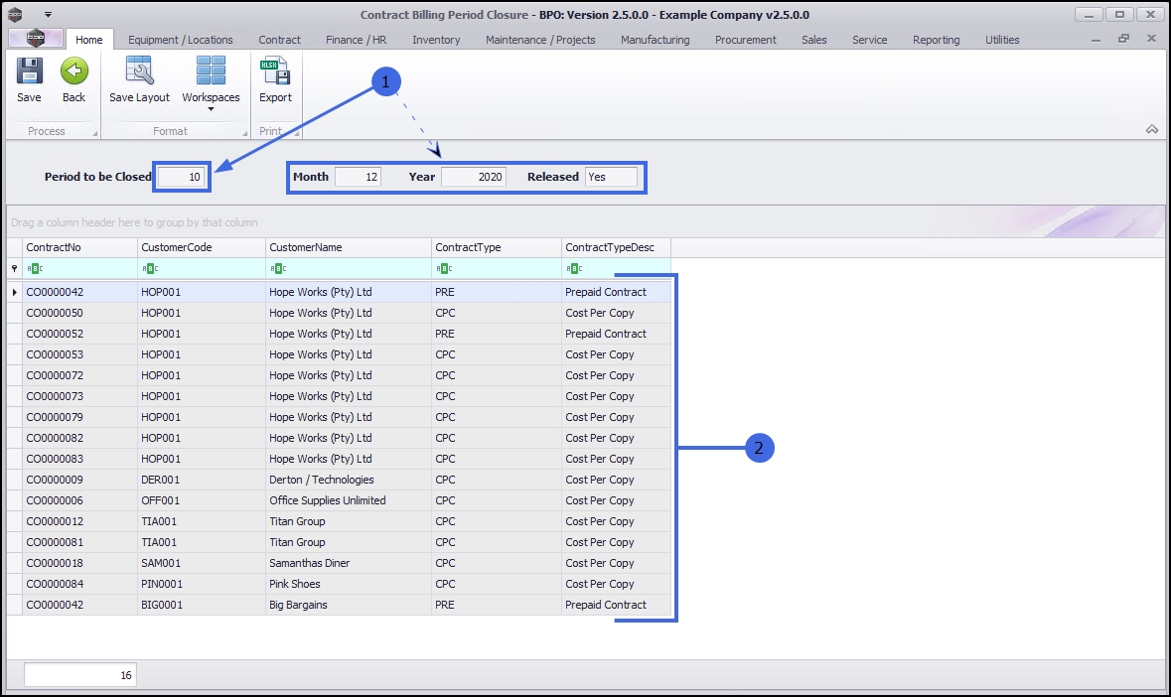
Task: Click the ContractNo filter row cell
Action: click(x=79, y=269)
